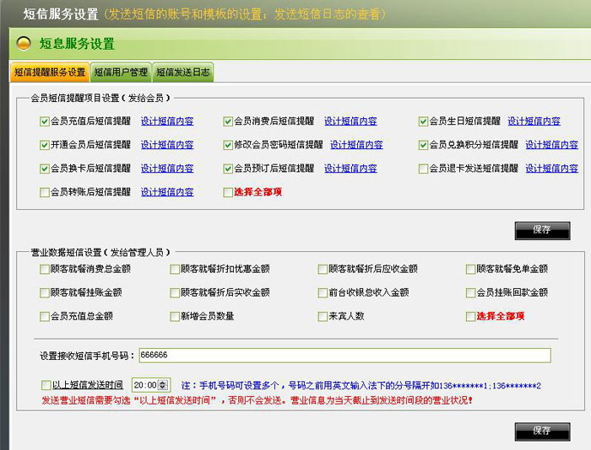Open 设计短信内容 link for 会员消费后短信提醒

tap(350, 121)
